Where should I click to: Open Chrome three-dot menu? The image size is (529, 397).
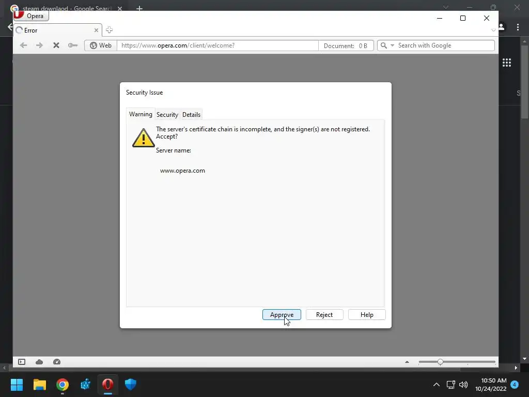pos(518,27)
